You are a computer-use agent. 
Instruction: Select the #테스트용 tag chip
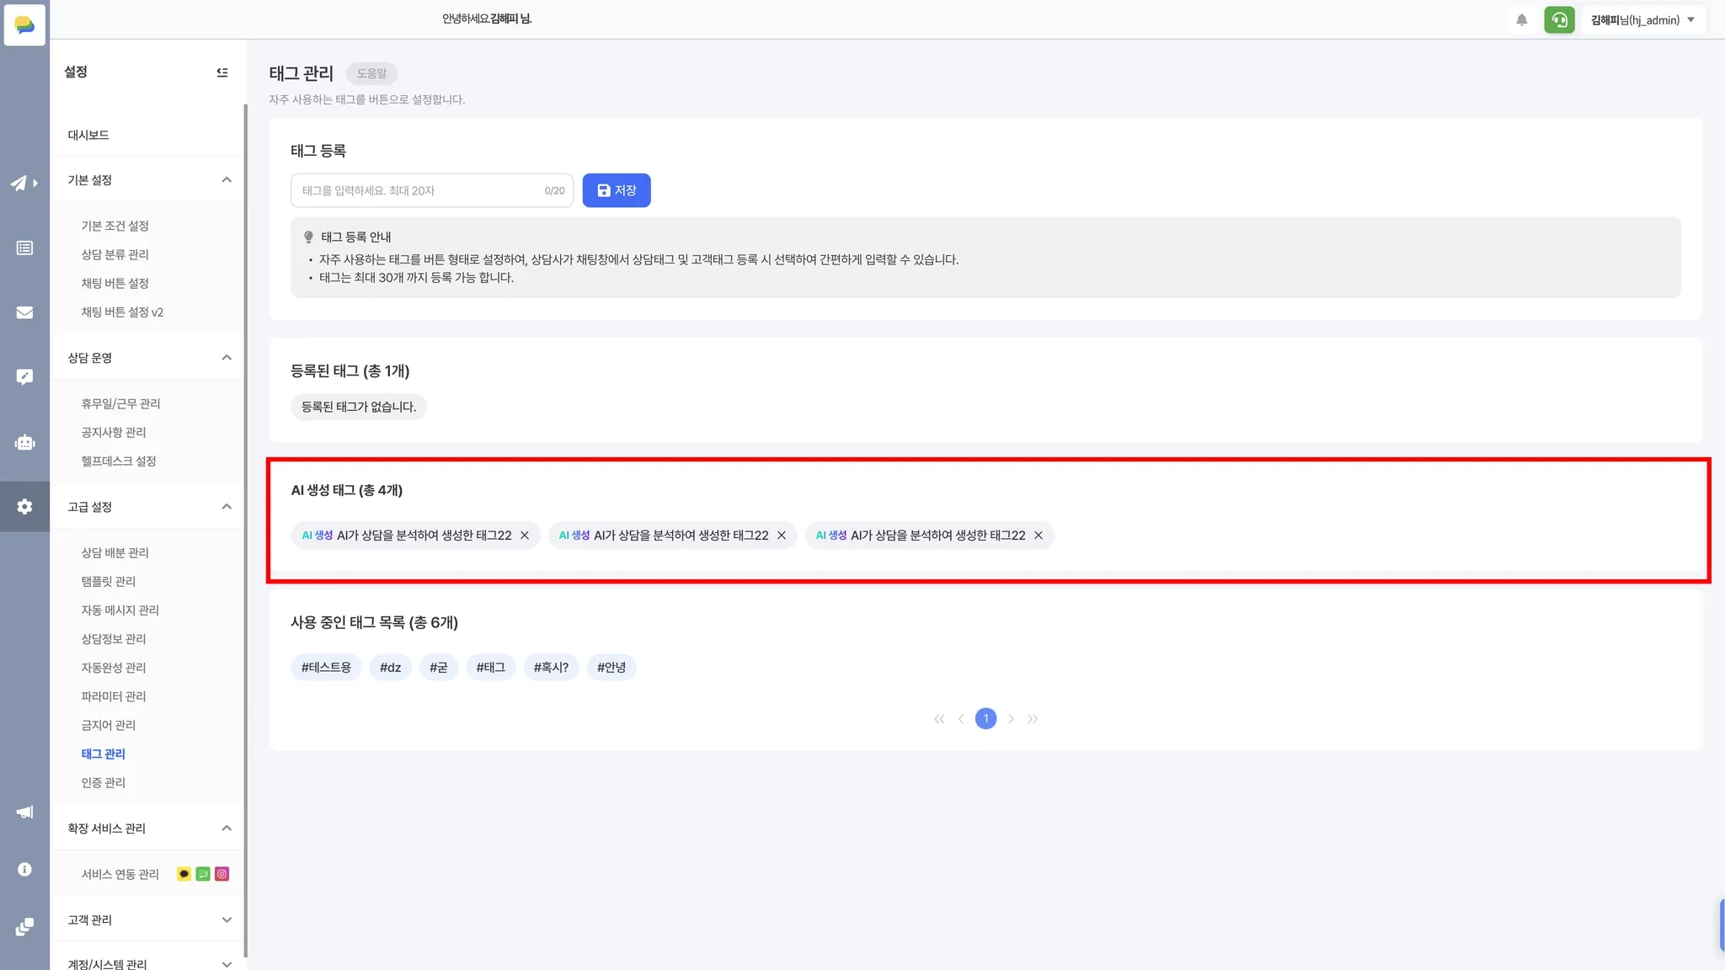[326, 668]
